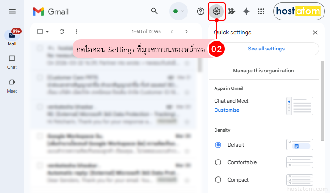Open Meet in the sidebar

coord(12,86)
